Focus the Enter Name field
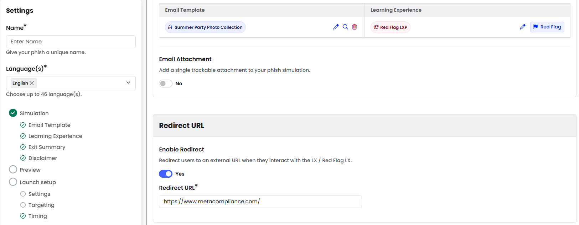 pos(71,42)
